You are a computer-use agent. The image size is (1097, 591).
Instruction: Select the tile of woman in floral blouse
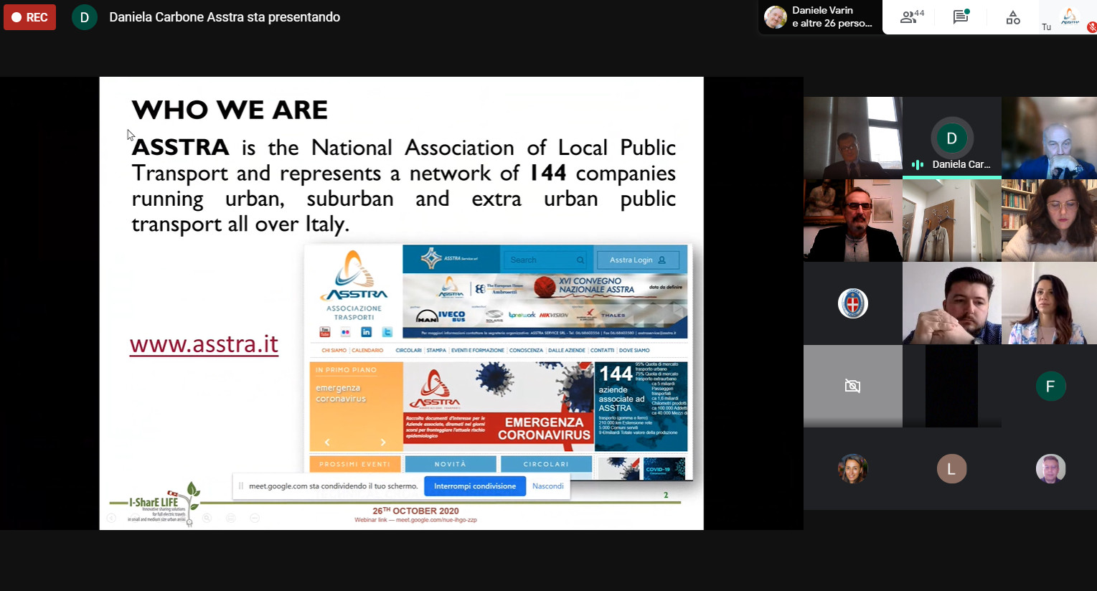click(x=1050, y=303)
